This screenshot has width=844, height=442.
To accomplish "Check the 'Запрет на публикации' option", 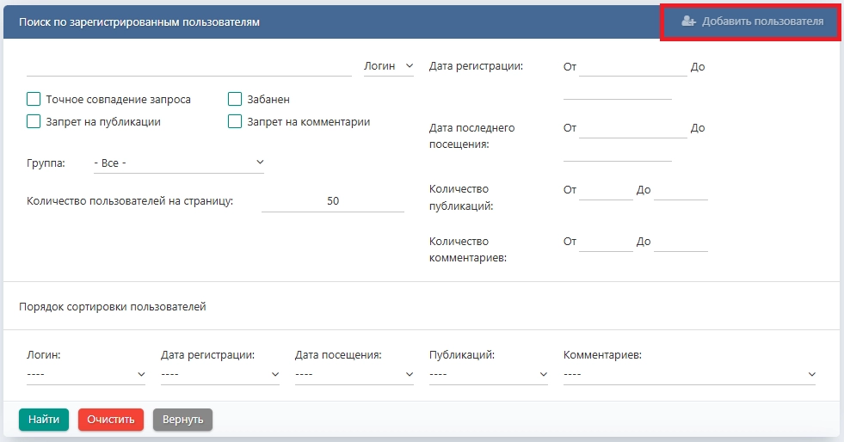I will point(34,122).
